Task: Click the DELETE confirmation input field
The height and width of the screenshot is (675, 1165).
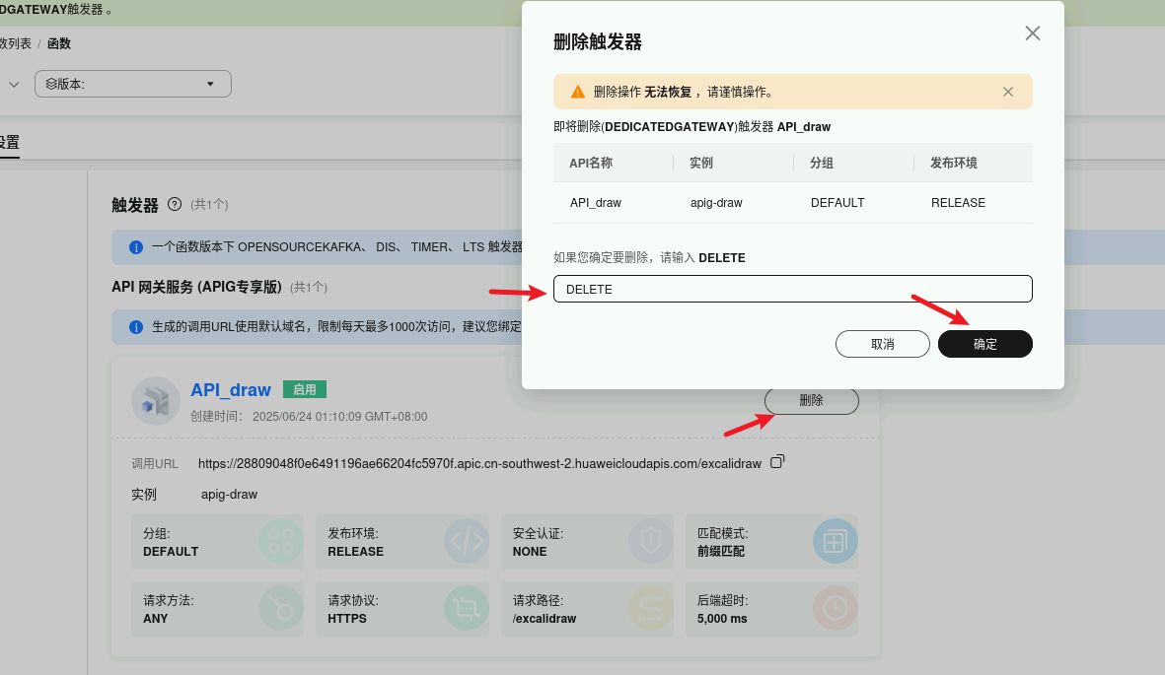Action: pyautogui.click(x=792, y=289)
